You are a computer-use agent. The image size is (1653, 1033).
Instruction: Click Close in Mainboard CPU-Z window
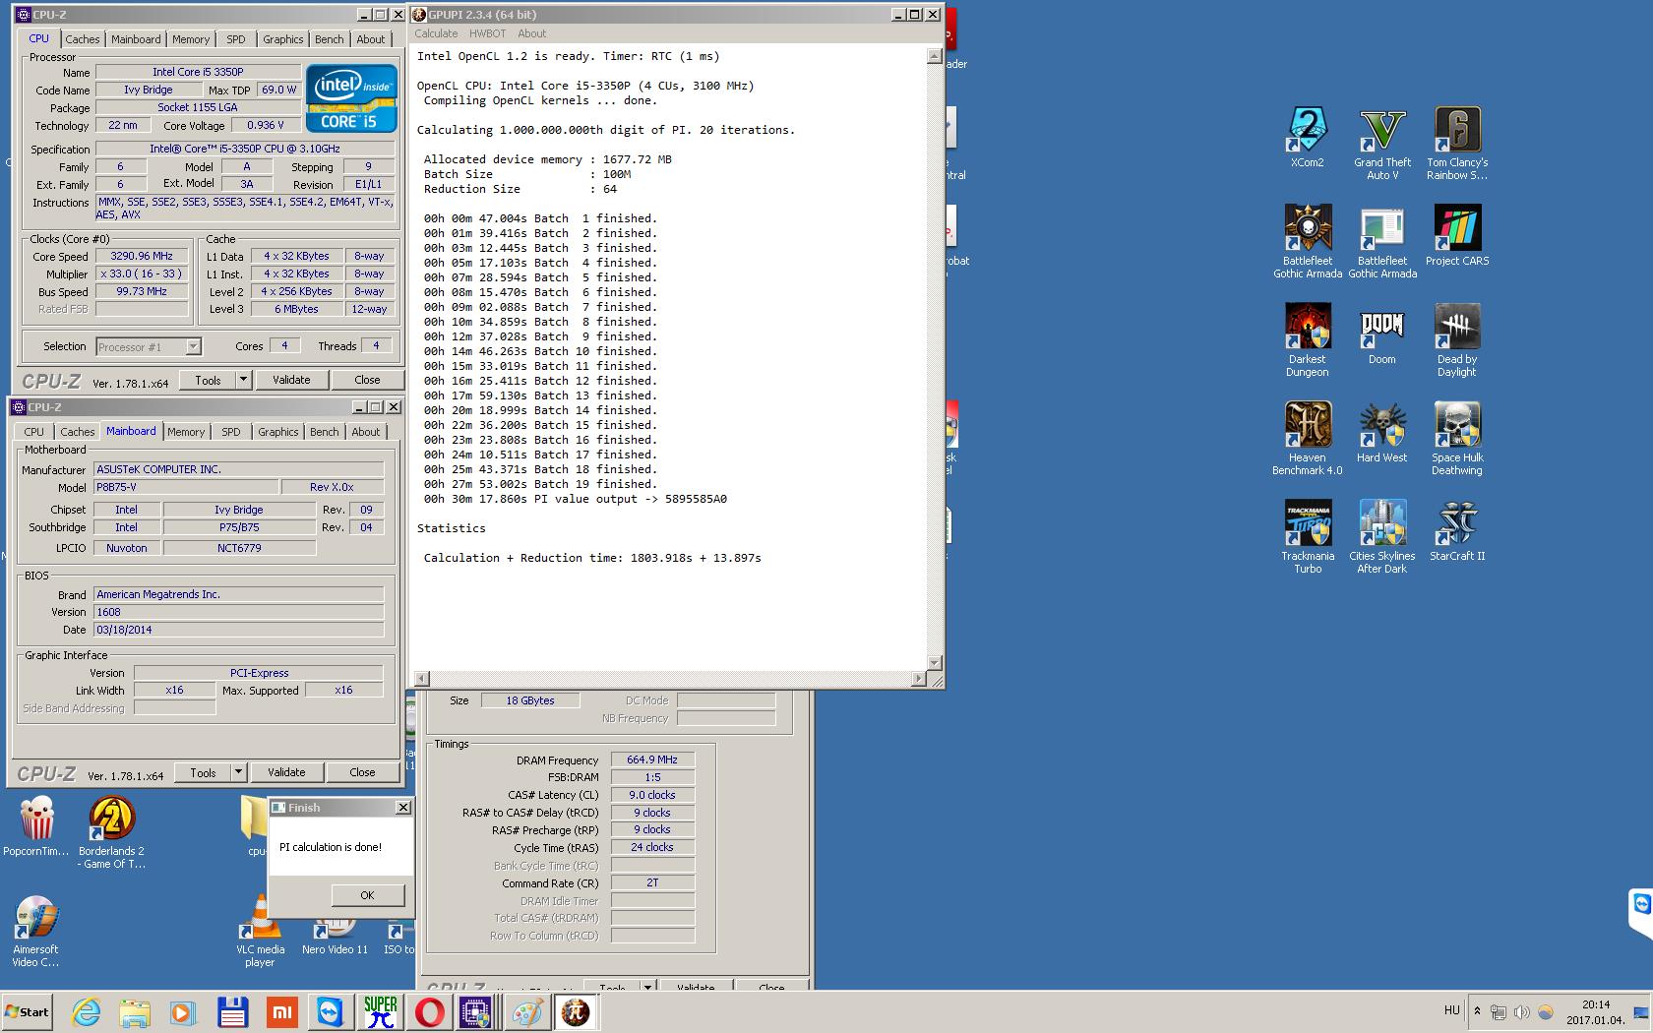click(362, 772)
